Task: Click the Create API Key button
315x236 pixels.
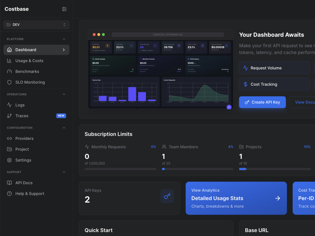Action: 262,102
